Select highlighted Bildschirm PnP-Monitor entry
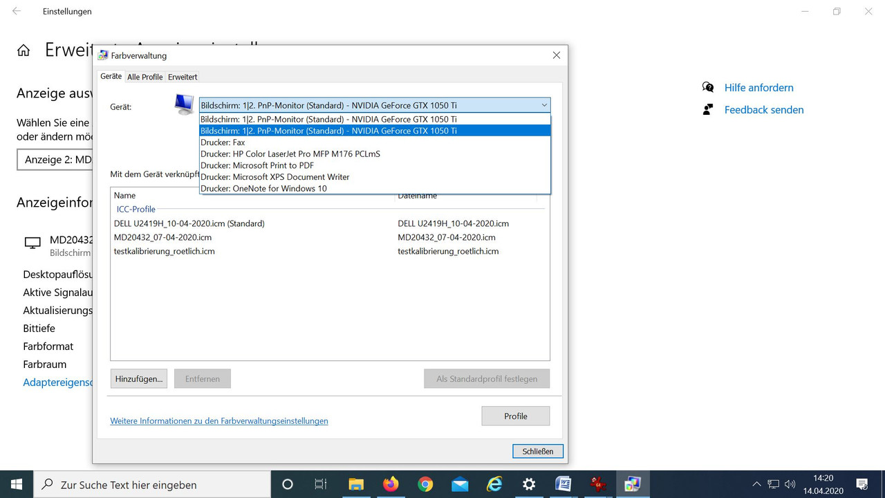 point(375,131)
